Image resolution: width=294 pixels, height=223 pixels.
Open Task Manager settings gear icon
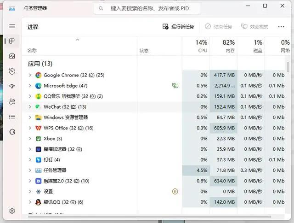[12, 211]
